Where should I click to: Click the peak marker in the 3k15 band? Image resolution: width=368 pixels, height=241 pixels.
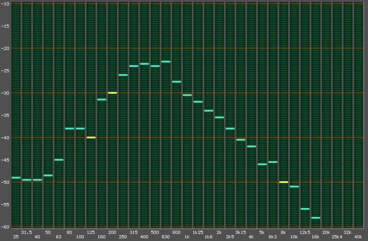(x=241, y=140)
